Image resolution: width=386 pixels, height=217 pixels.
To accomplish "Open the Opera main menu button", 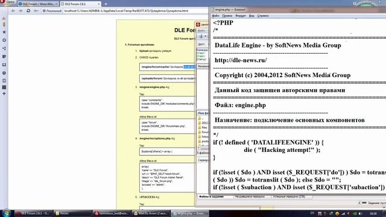I will click(x=7, y=2).
